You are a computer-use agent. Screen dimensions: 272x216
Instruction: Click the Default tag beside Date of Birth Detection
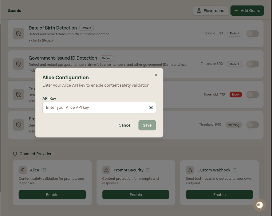pyautogui.click(x=86, y=28)
